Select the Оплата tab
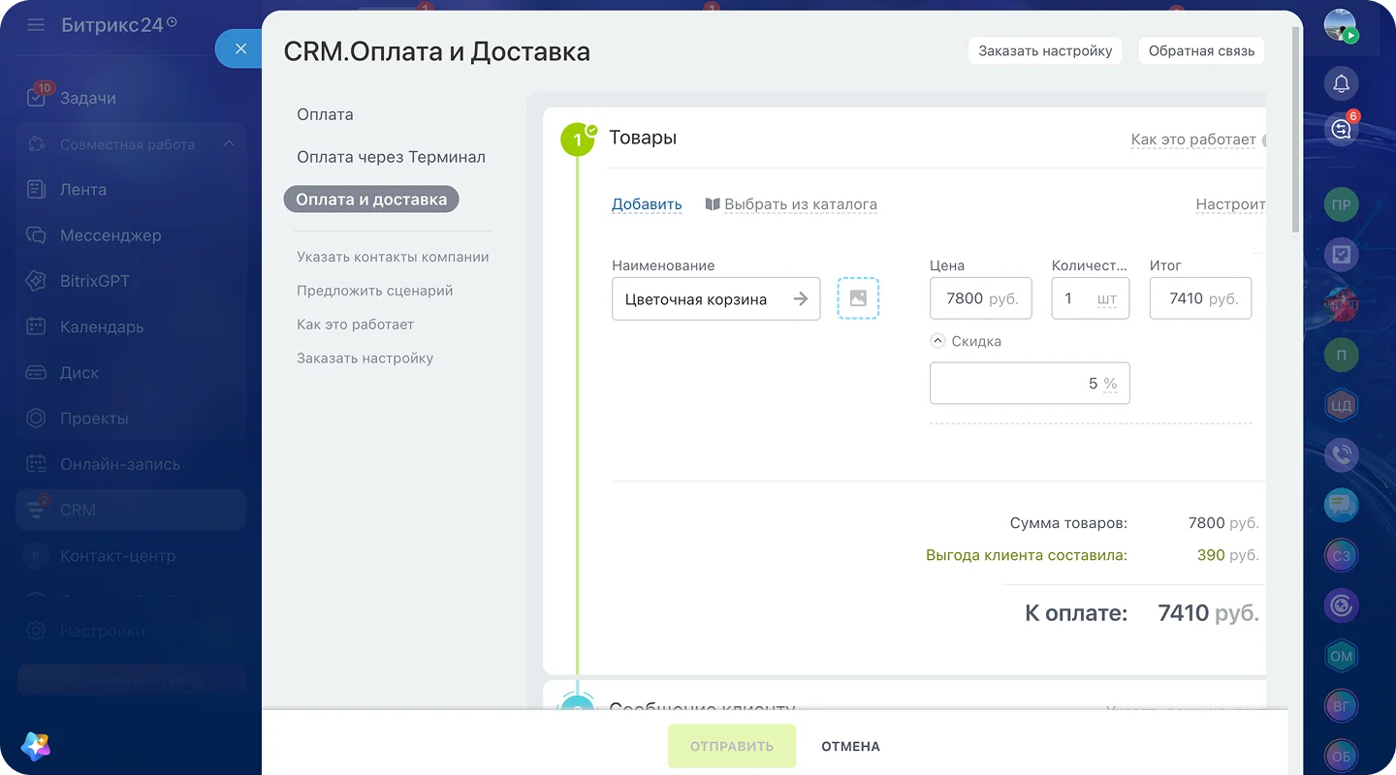This screenshot has height=775, width=1396. [x=325, y=114]
